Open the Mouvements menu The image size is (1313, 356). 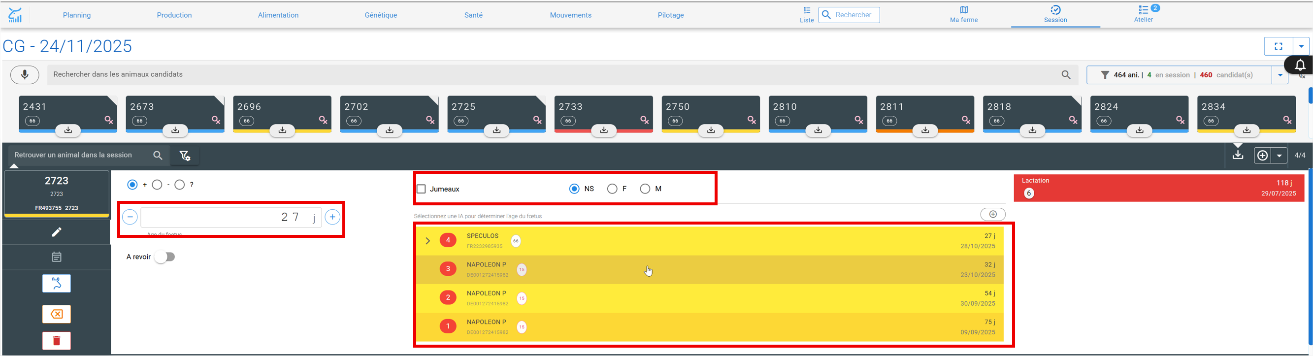click(x=571, y=15)
